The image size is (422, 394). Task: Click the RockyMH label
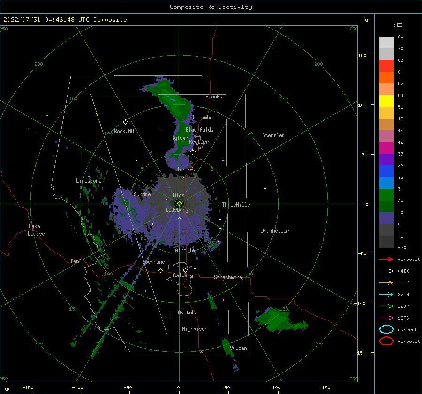124,131
